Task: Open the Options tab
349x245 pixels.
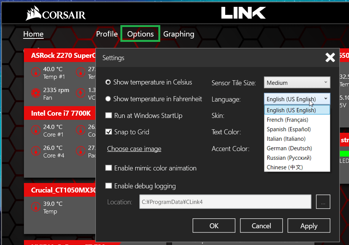Action: click(x=140, y=34)
